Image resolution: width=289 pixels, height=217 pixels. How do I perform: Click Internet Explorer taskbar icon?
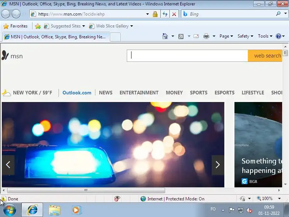[33, 210]
